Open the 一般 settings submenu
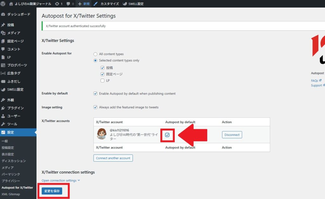This screenshot has width=325, height=199. click(x=5, y=141)
